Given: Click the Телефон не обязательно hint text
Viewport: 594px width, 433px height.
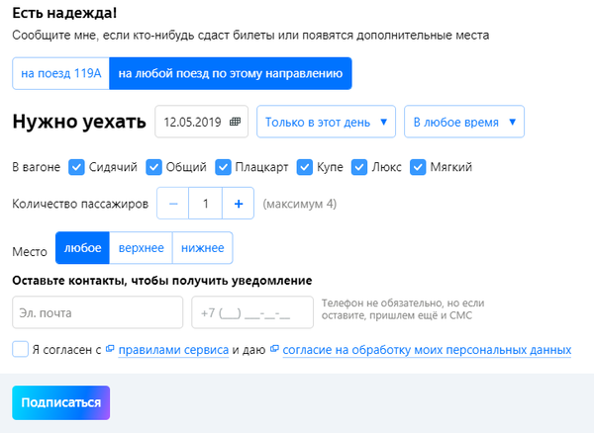Looking at the screenshot, I should [x=403, y=309].
